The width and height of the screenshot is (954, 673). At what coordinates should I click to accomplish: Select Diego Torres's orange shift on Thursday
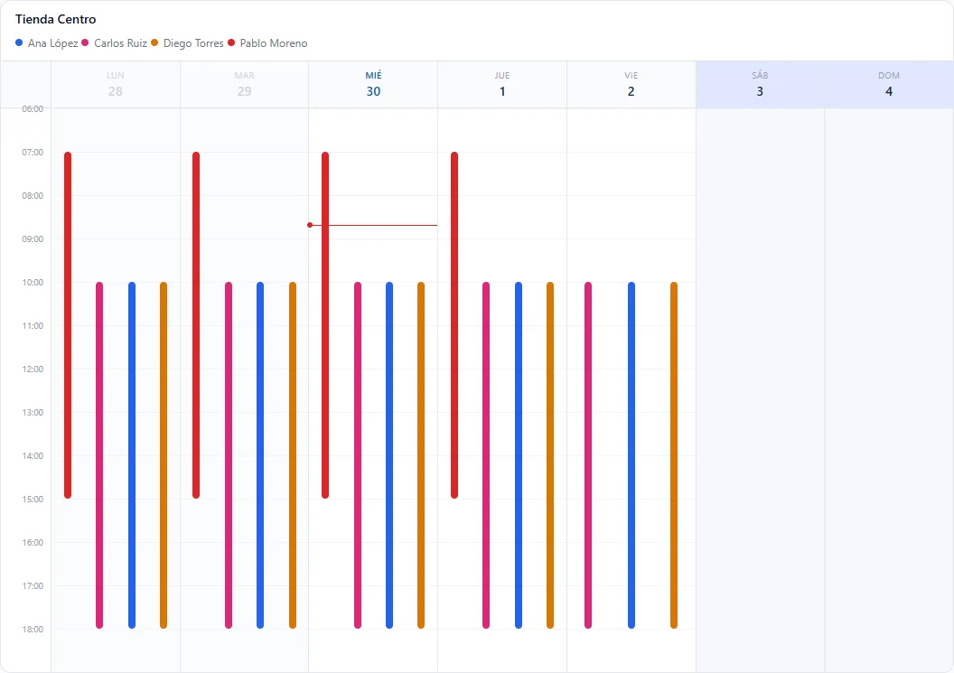550,455
